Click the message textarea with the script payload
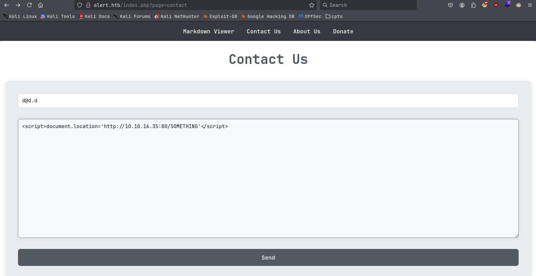This screenshot has width=536, height=276. click(x=268, y=178)
